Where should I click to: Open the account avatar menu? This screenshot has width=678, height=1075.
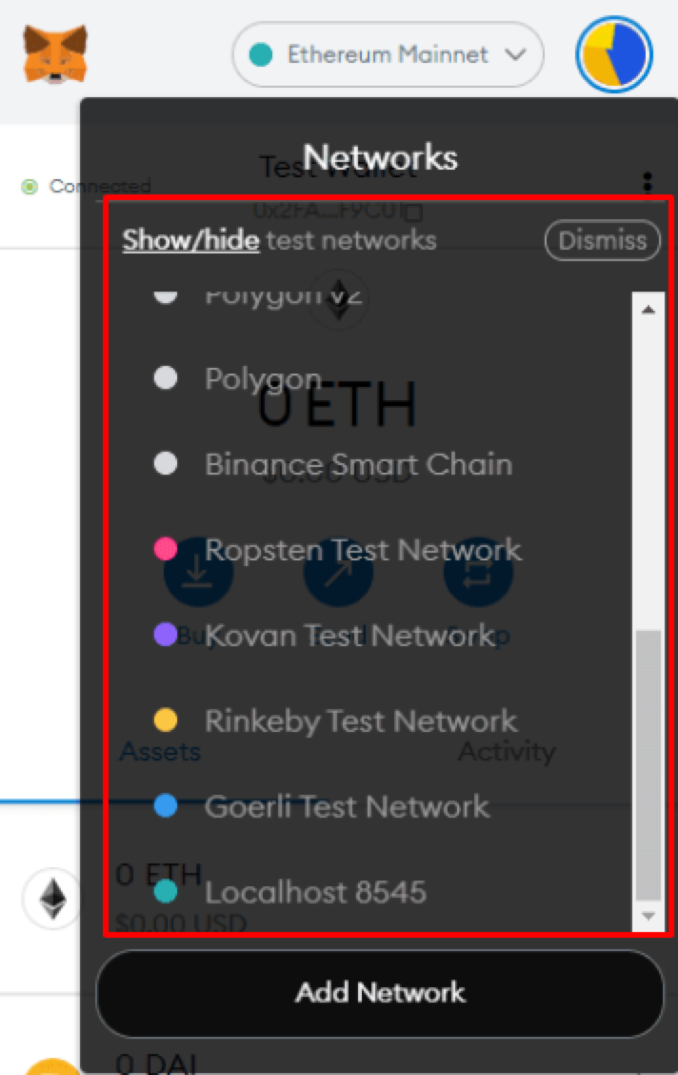coord(613,54)
